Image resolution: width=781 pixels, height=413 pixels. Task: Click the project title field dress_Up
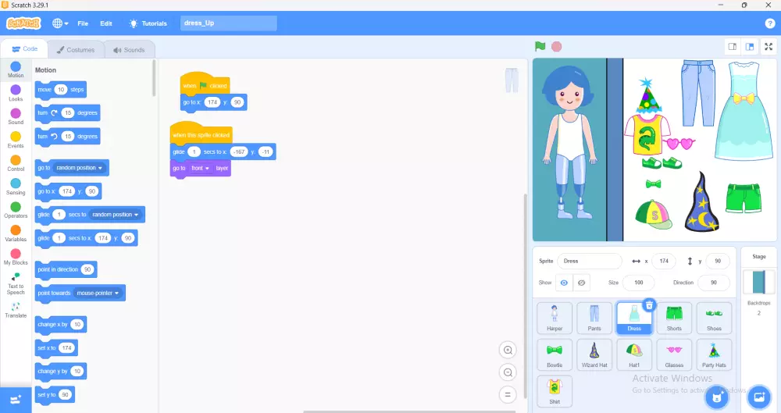[229, 23]
